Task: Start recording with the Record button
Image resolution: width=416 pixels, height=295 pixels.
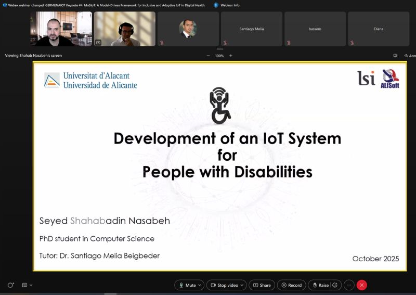Action: 292,285
